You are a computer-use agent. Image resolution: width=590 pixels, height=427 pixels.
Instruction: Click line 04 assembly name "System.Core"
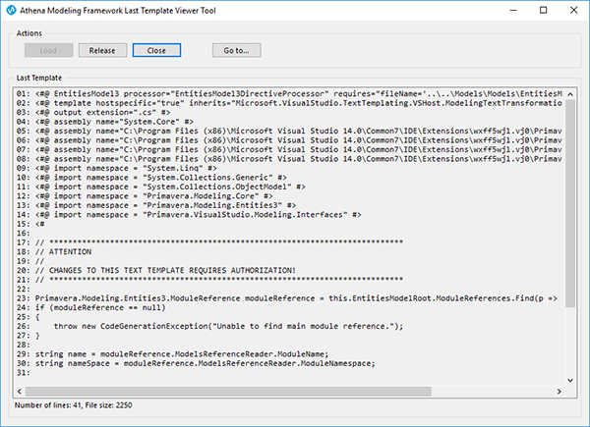(105, 122)
